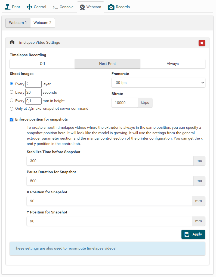Click the camera icon beside Timelapse Video Settings
Screen dimensions: 216x277
click(12, 43)
